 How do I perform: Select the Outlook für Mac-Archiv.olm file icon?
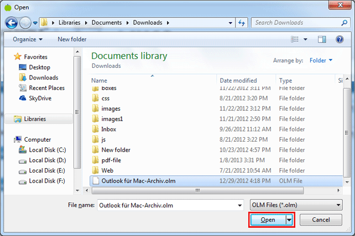pos(96,181)
